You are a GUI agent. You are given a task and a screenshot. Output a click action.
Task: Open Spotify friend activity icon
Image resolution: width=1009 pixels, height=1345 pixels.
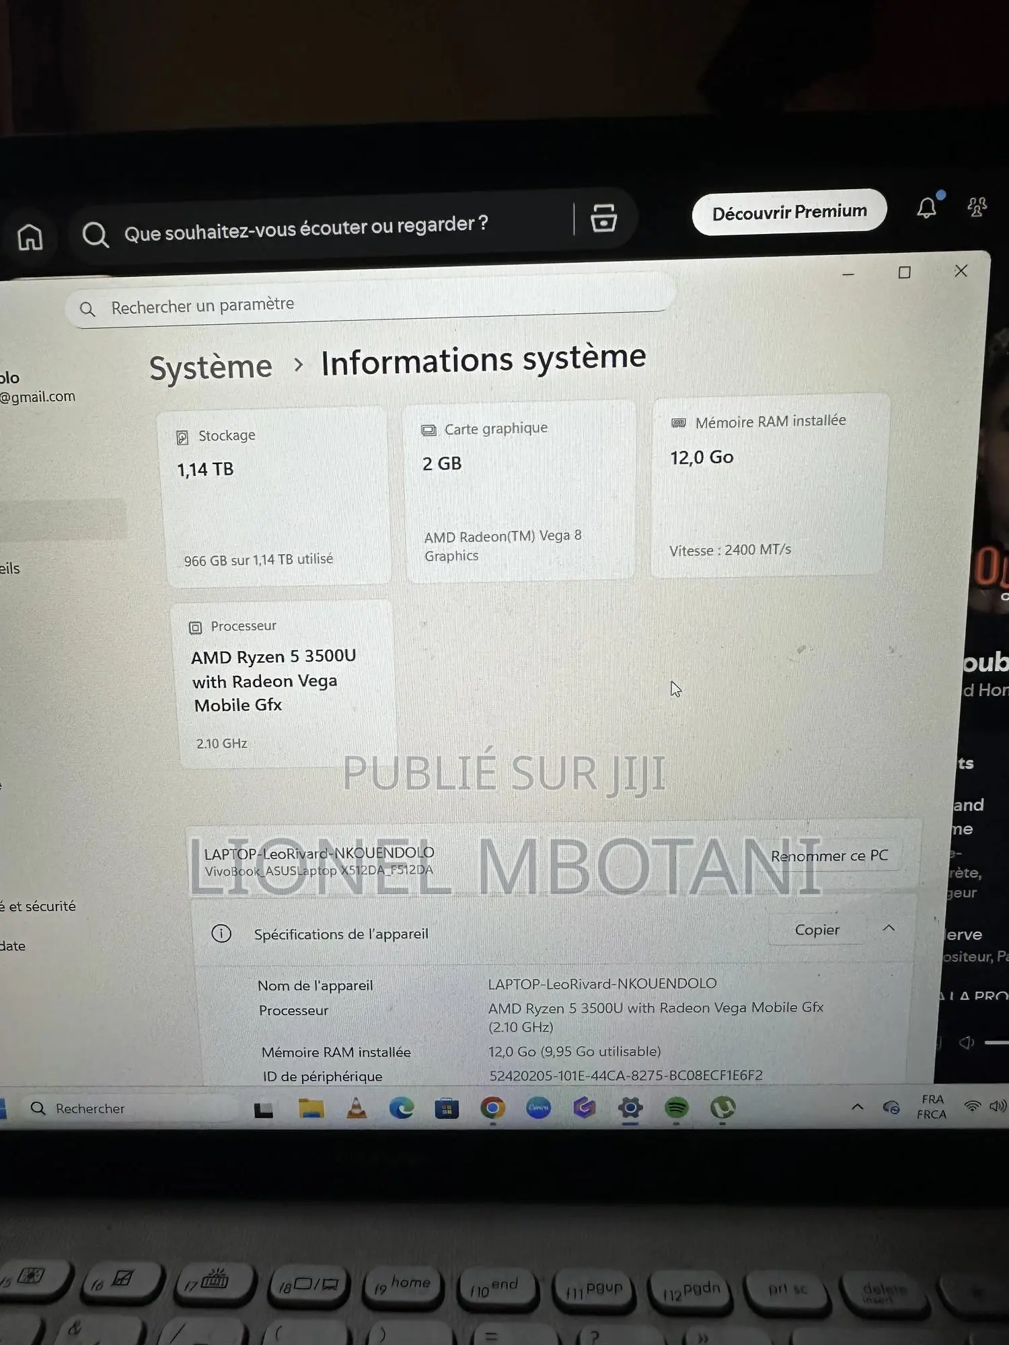(977, 206)
